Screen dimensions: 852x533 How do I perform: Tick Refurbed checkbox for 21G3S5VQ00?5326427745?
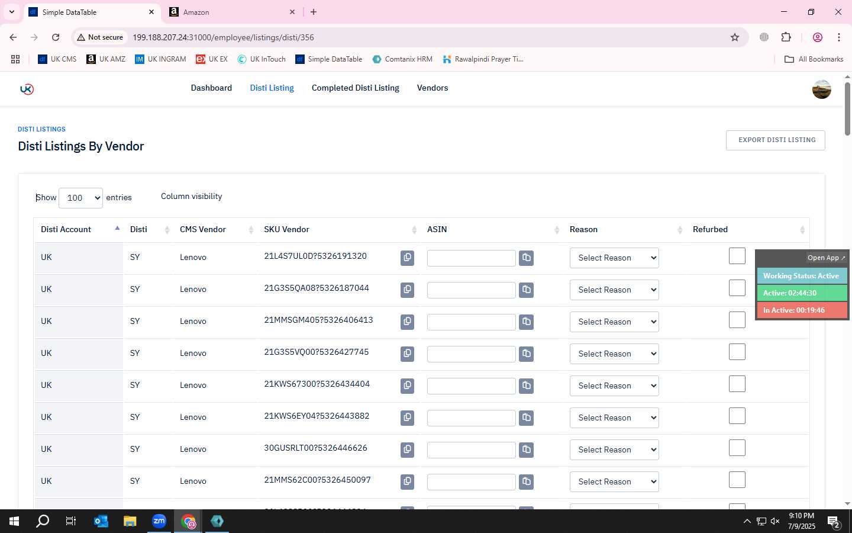pos(737,352)
